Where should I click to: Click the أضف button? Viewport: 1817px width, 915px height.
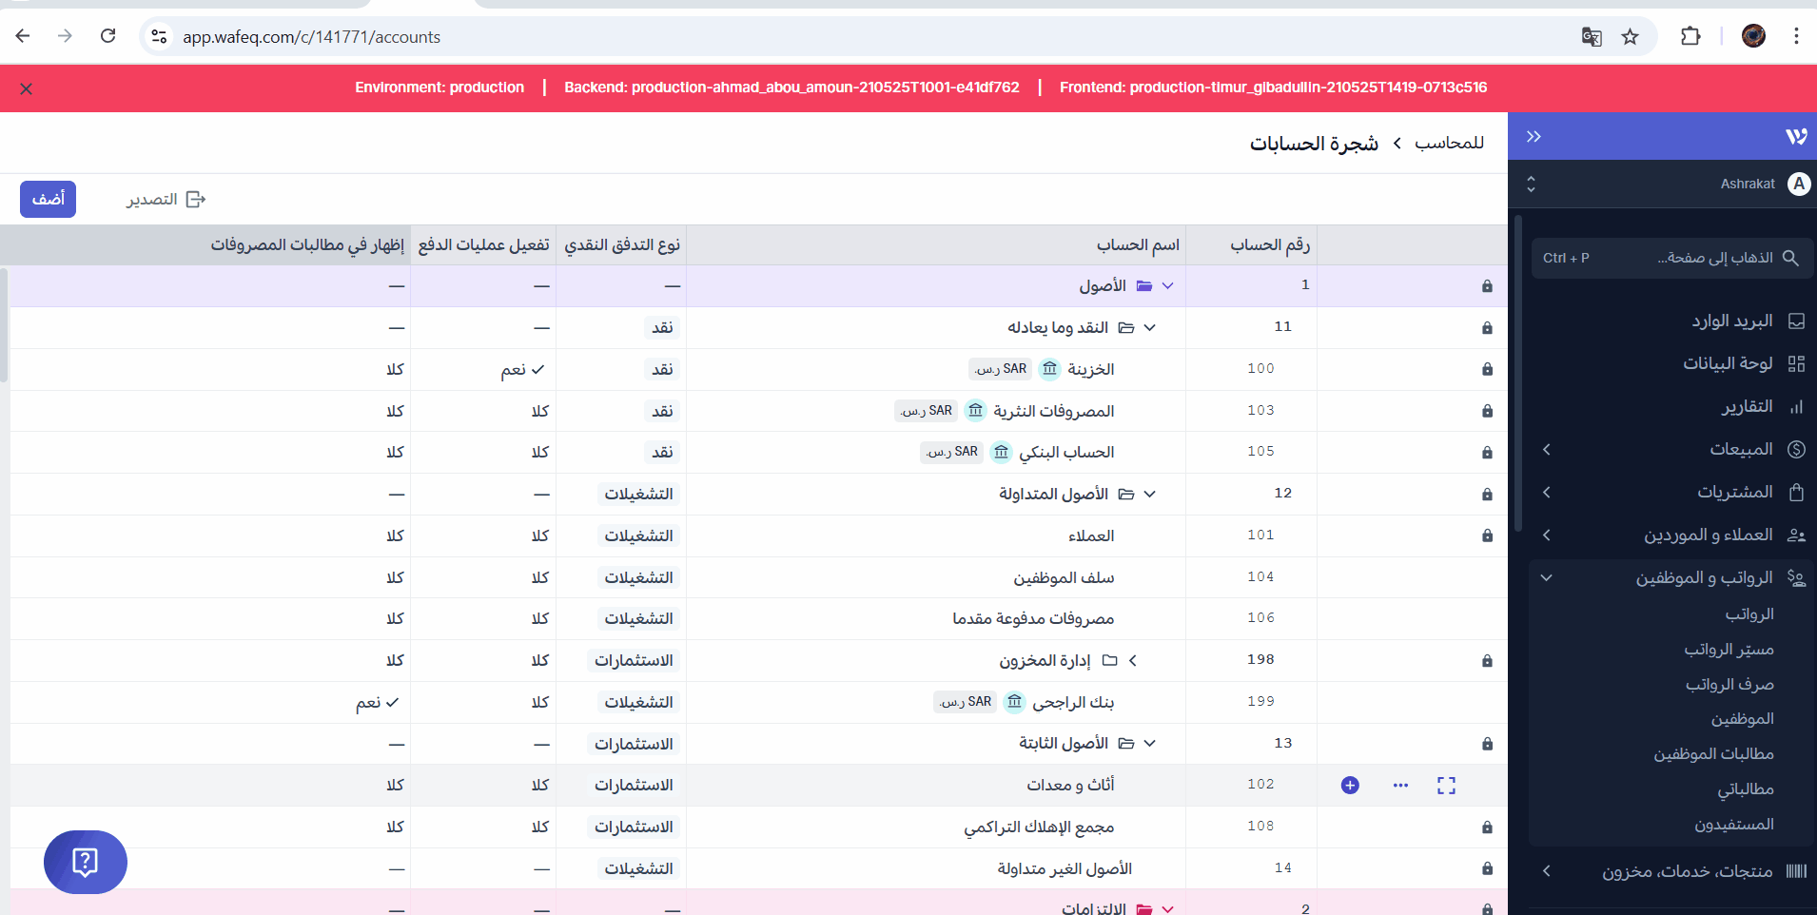(x=49, y=200)
